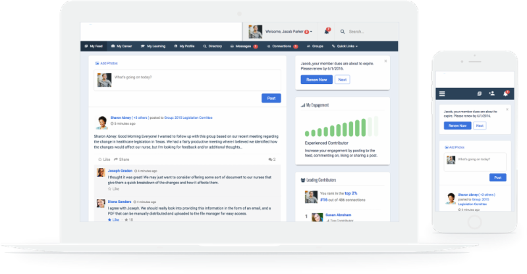527x274 pixels.
Task: Open the hamburger menu on the phone
Action: pos(442,94)
